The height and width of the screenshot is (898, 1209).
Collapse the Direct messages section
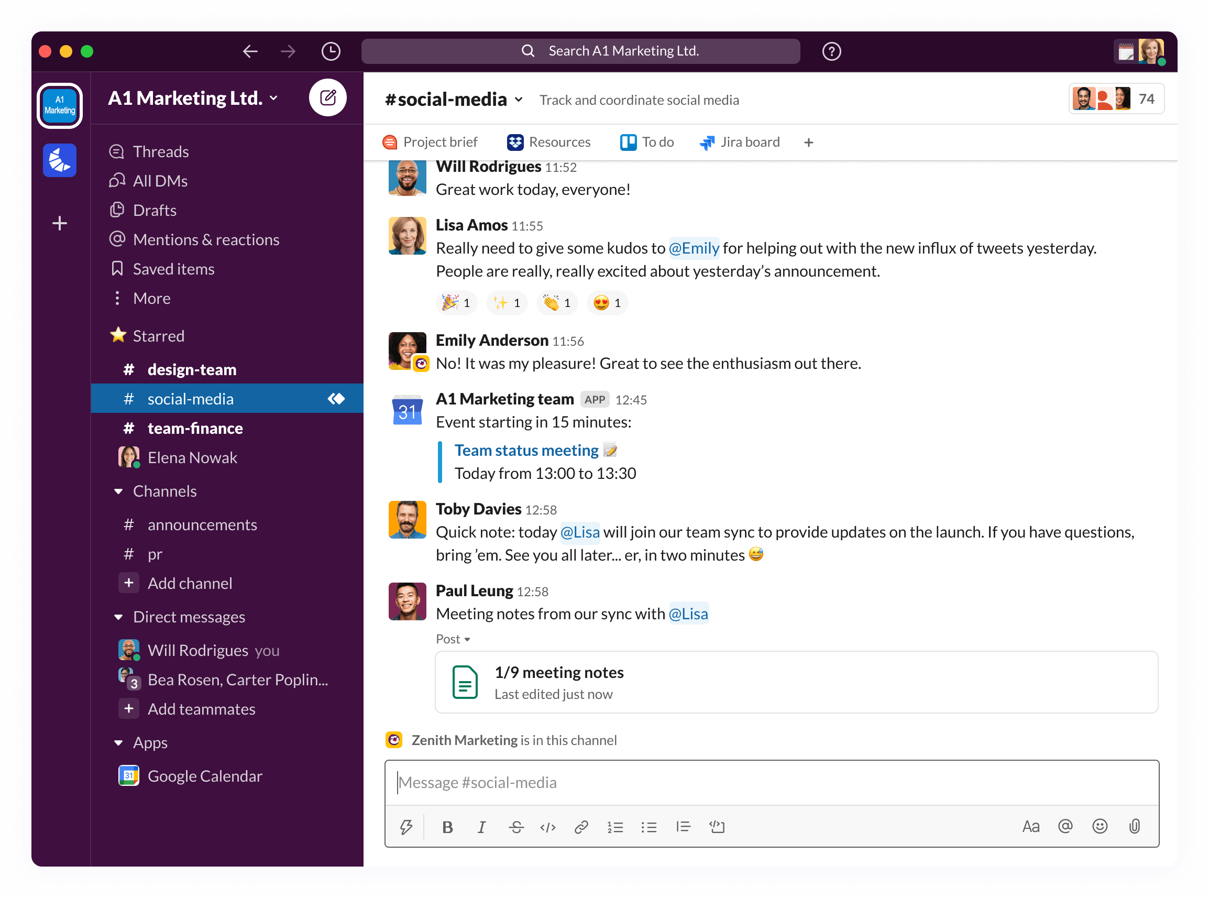118,617
